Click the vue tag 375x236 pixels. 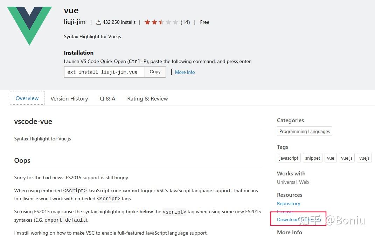(x=331, y=158)
